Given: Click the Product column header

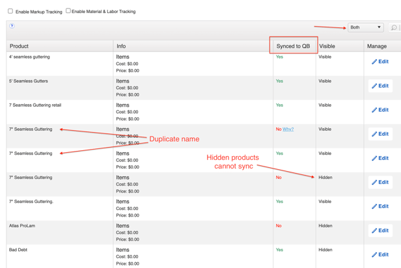Looking at the screenshot, I should click(20, 46).
